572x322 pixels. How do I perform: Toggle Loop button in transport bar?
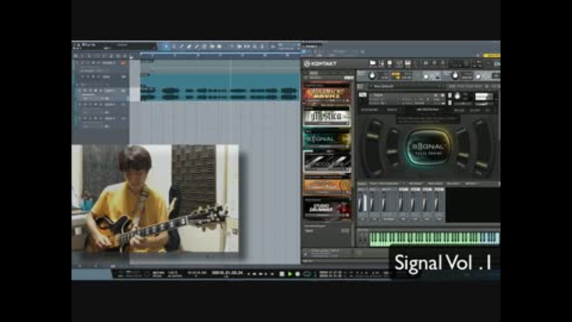tap(307, 274)
